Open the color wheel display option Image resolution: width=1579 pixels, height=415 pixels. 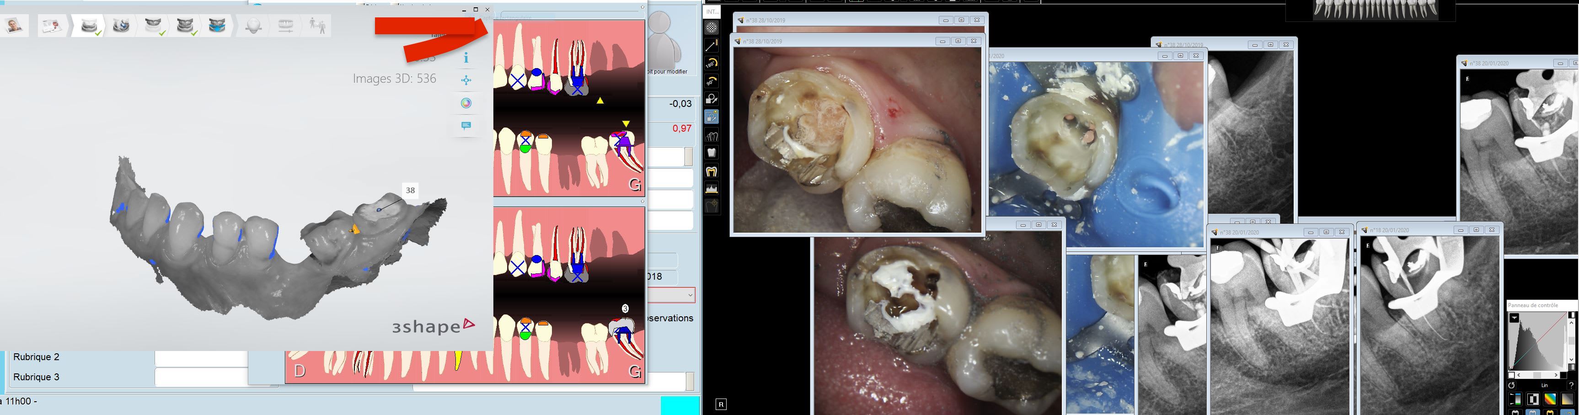coord(466,103)
